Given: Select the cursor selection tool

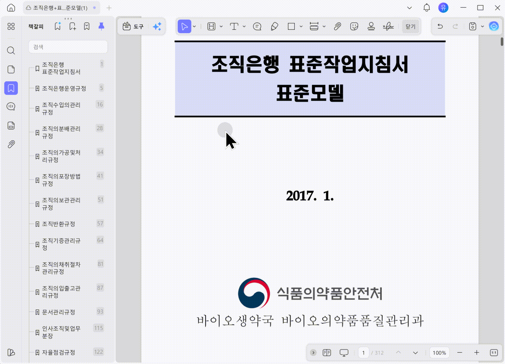Looking at the screenshot, I should [x=184, y=27].
